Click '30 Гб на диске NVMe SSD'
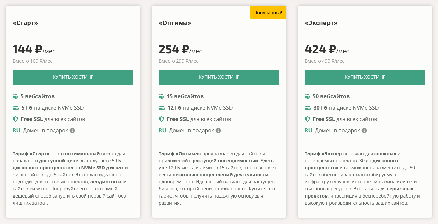 click(346, 108)
